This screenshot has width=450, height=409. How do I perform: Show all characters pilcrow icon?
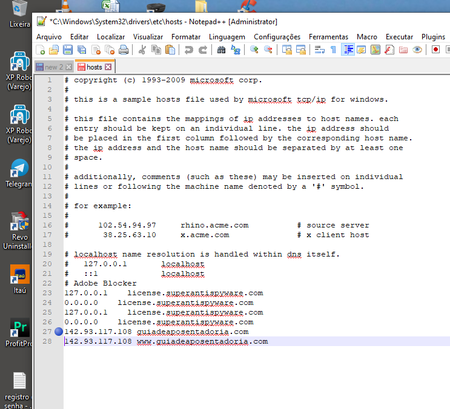pos(333,50)
